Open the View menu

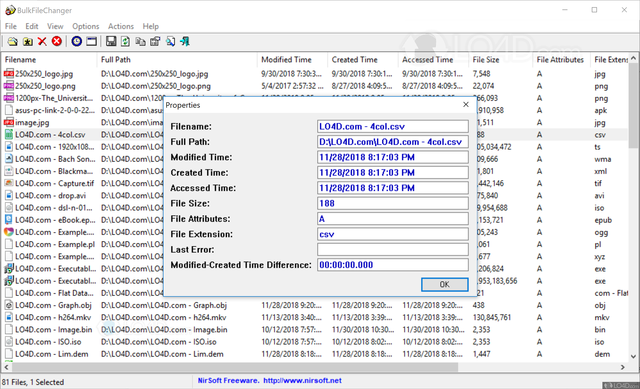coord(55,26)
